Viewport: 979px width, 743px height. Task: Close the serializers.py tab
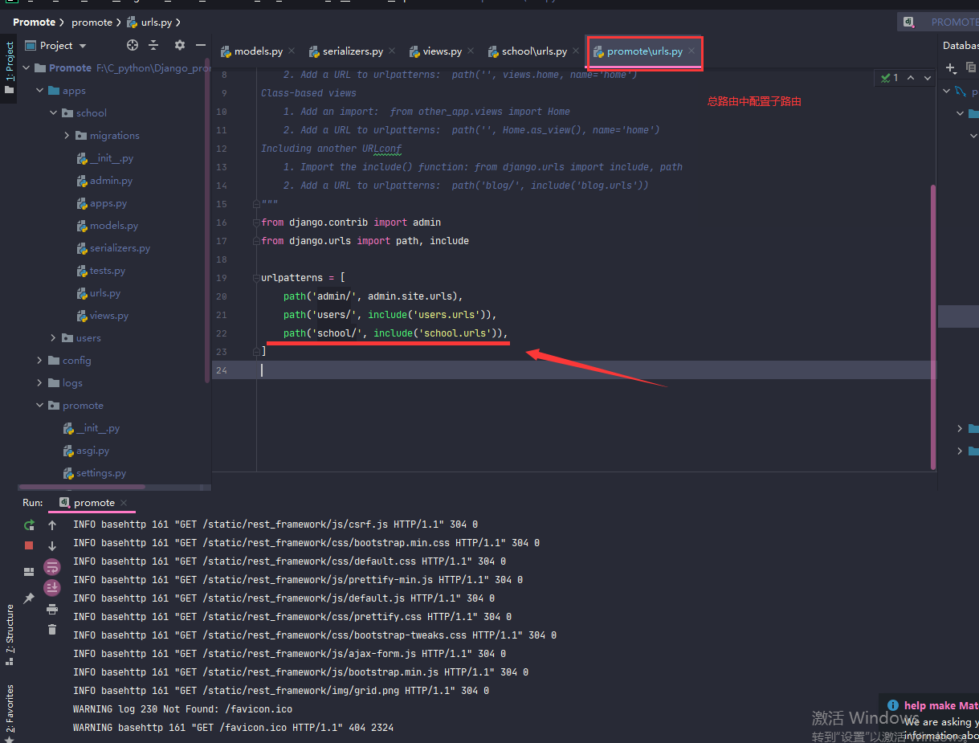coord(392,51)
